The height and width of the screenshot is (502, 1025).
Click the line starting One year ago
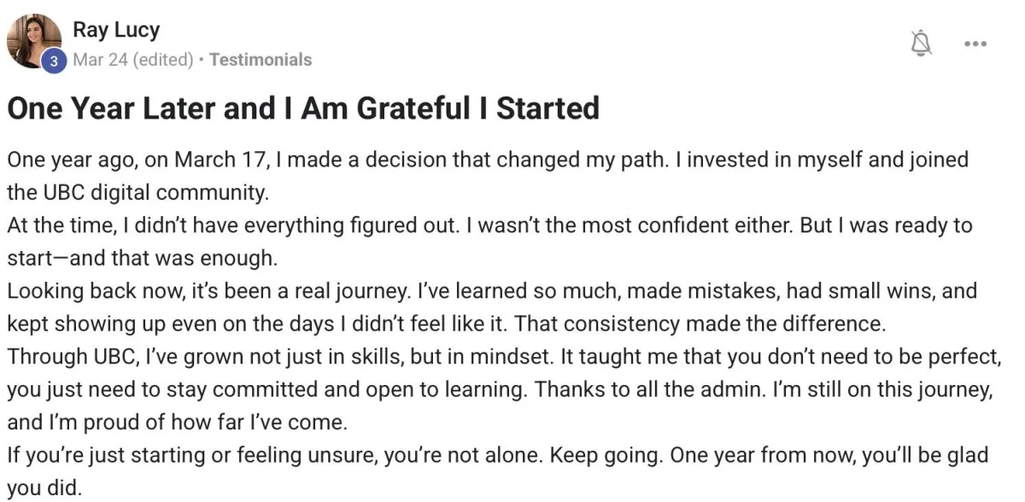[x=488, y=160]
